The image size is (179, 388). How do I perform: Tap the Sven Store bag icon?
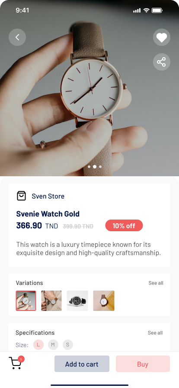click(21, 196)
